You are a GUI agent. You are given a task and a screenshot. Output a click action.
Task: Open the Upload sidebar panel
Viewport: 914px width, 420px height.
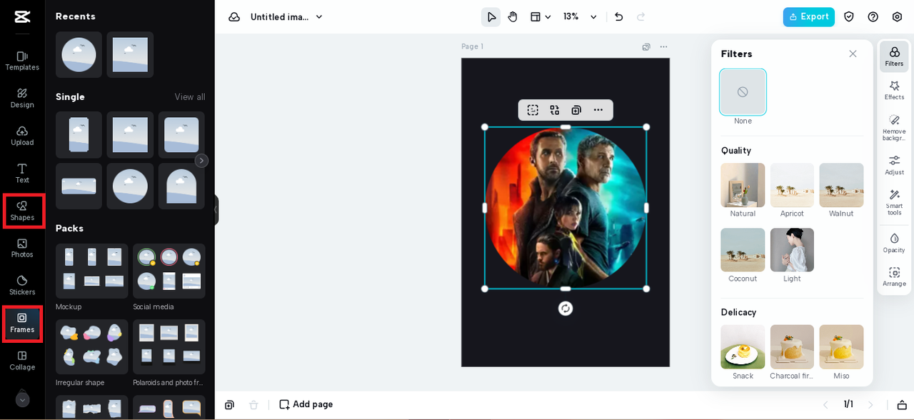(22, 136)
